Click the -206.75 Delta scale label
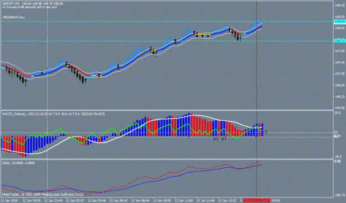Viewport: 346px width, 203px height. point(340,195)
